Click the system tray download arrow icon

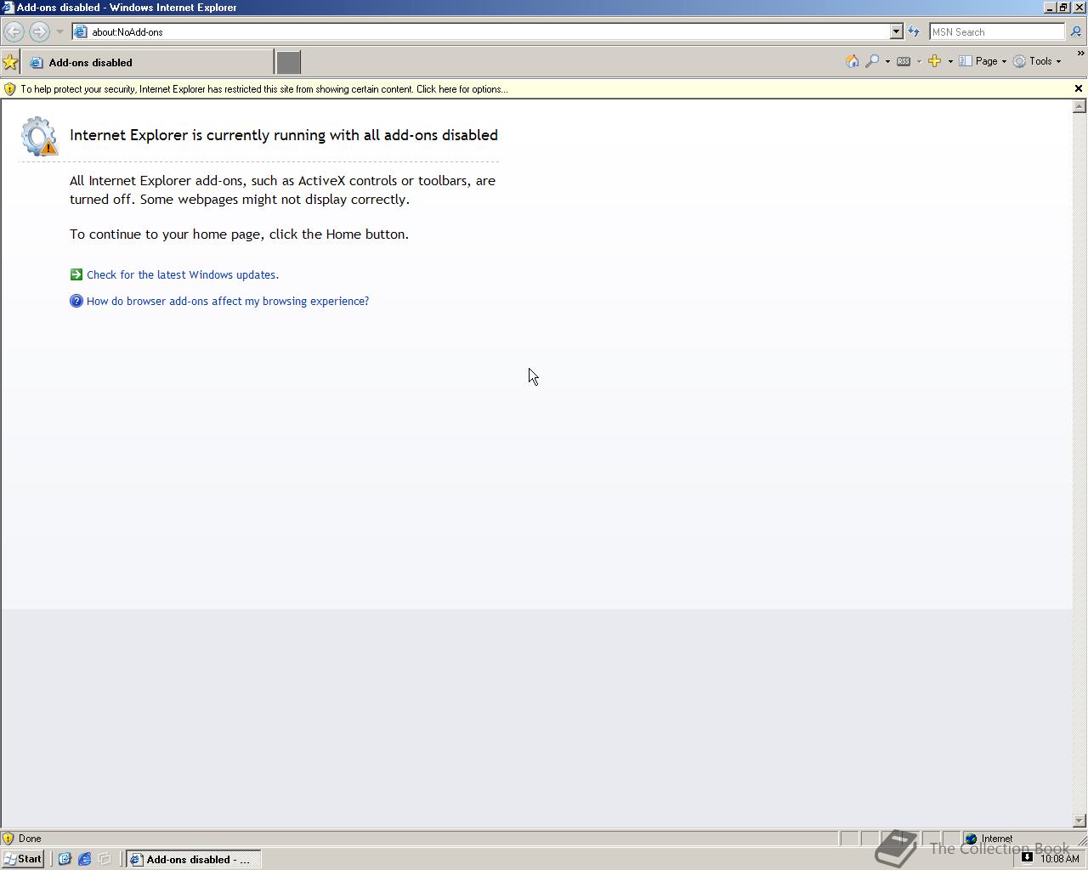pyautogui.click(x=1027, y=857)
